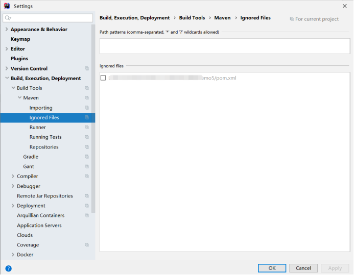Collapse the Build Tools node

tap(13, 88)
